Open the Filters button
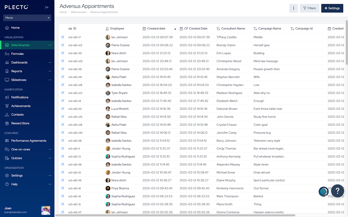This screenshot has height=217, width=348. pos(309,8)
